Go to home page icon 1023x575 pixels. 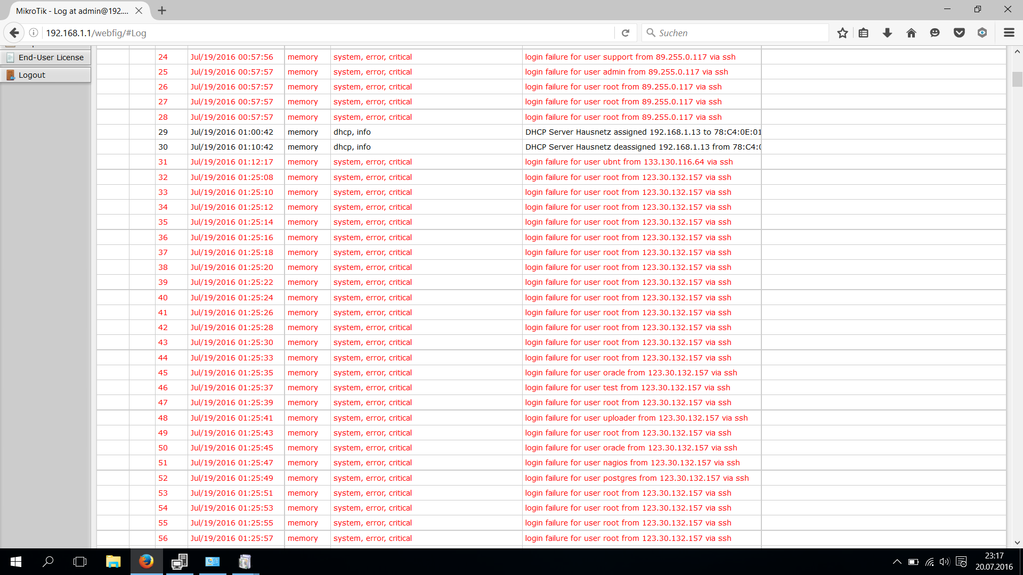[911, 33]
